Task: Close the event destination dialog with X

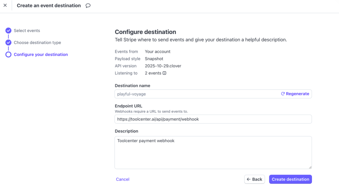Action: click(x=5, y=5)
